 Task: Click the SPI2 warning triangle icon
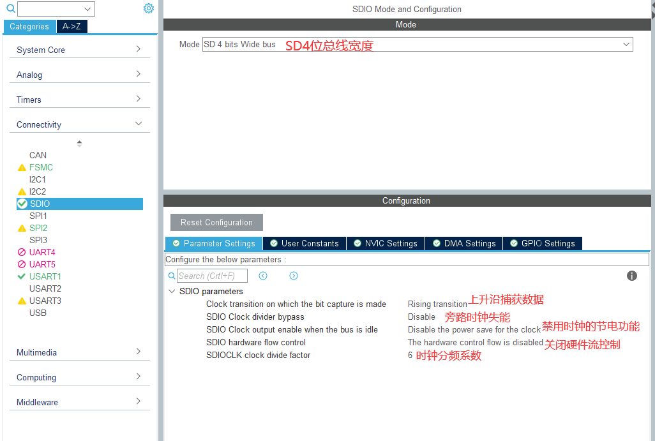[22, 228]
